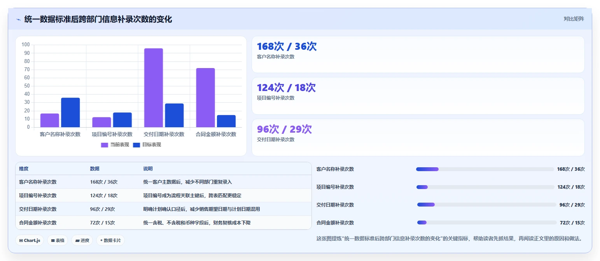Select the 数据卡片 tag chip
The image size is (600, 261).
(x=110, y=240)
